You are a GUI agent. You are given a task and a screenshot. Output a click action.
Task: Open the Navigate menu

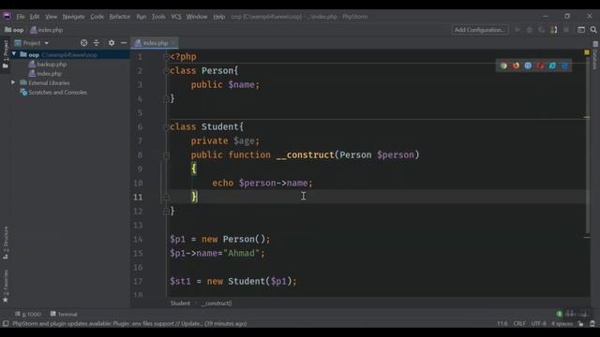pyautogui.click(x=73, y=17)
